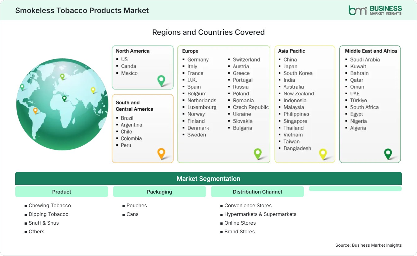Click the orange pin on the globe over South America
The width and height of the screenshot is (417, 256).
click(x=35, y=111)
